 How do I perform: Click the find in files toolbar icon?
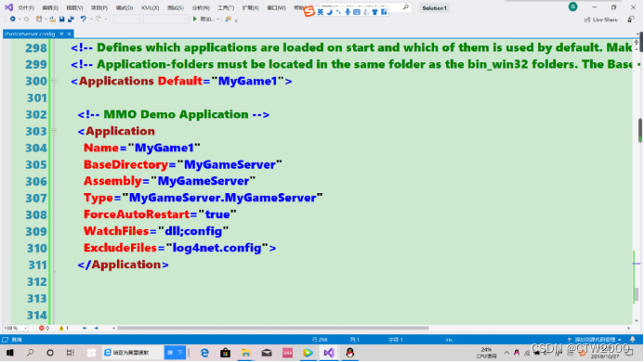click(229, 19)
